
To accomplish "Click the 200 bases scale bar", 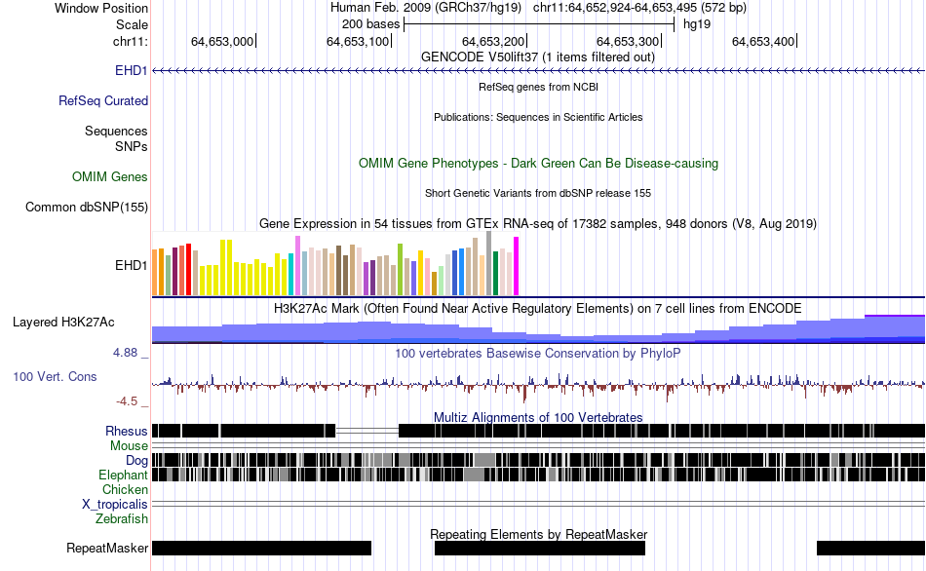I will (539, 24).
